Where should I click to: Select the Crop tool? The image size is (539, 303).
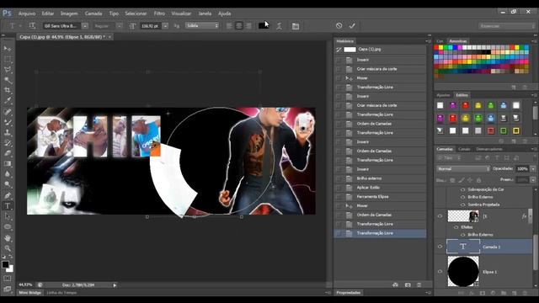pyautogui.click(x=8, y=90)
